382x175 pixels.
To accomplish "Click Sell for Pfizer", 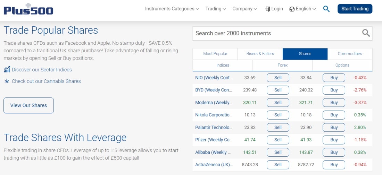I will tap(278, 140).
